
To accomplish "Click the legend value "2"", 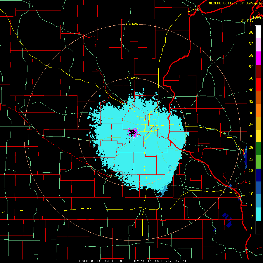I will click(x=252, y=217).
